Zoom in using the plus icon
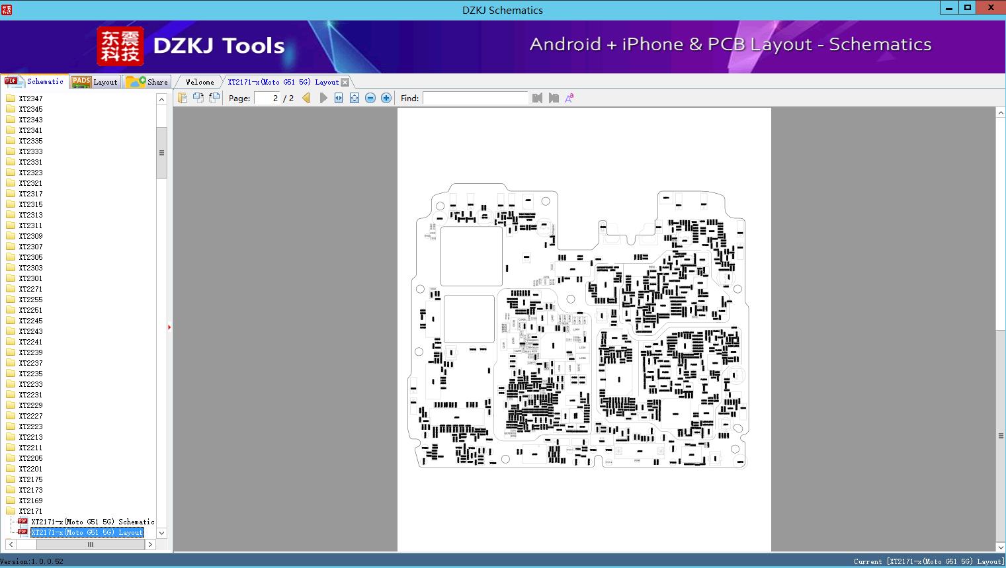Viewport: 1006px width, 568px height. 386,97
